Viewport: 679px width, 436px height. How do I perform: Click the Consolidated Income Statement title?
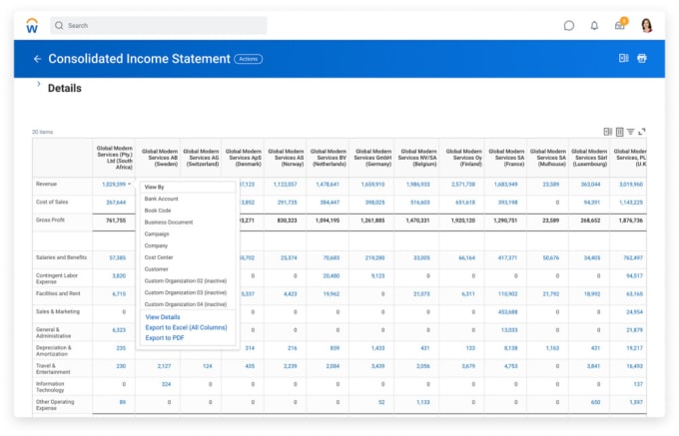click(x=139, y=59)
